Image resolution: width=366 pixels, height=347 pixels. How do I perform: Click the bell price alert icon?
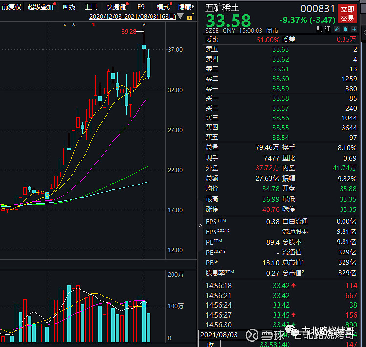tap(345, 29)
